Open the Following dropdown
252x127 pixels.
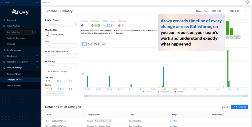(x=61, y=66)
